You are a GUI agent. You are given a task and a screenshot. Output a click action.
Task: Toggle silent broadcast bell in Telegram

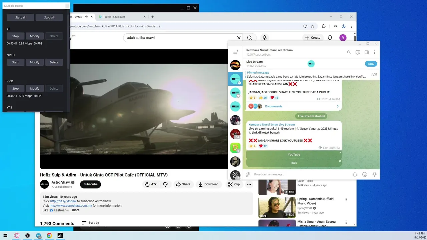pos(355,174)
